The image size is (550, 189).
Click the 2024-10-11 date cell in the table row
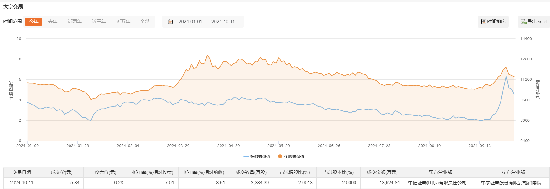point(22,183)
